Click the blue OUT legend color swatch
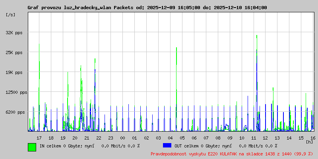Image resolution: width=318 pixels, height=159 pixels. tap(167, 145)
